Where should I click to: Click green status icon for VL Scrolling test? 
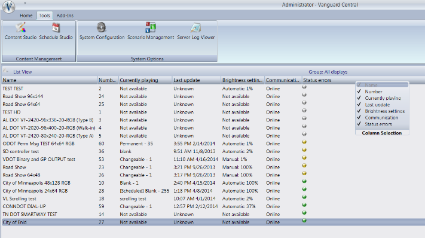click(304, 197)
